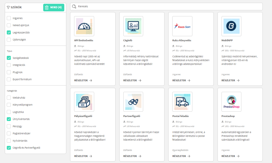Click the Partnerfigyelő card title
The width and height of the screenshot is (272, 163).
click(132, 116)
